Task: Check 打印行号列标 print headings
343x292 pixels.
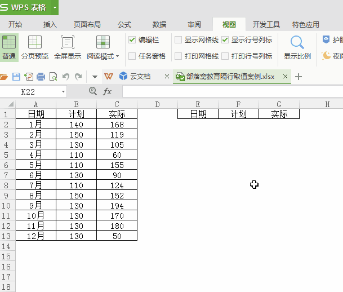Action: click(225, 56)
